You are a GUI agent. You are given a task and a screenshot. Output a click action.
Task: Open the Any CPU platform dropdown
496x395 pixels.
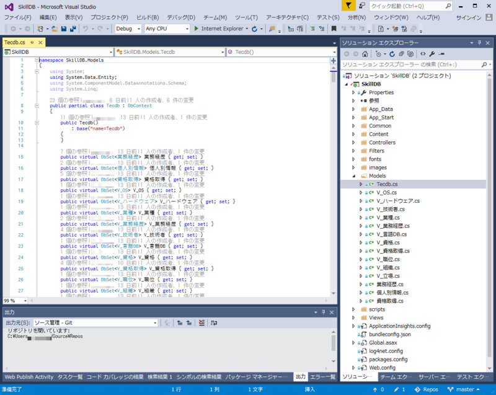pyautogui.click(x=167, y=29)
